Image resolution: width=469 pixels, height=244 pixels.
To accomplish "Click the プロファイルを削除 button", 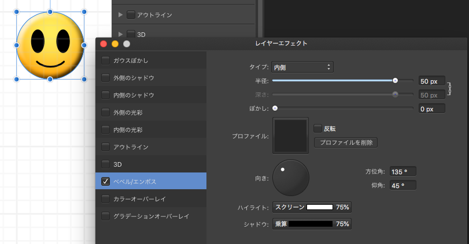I will click(346, 142).
